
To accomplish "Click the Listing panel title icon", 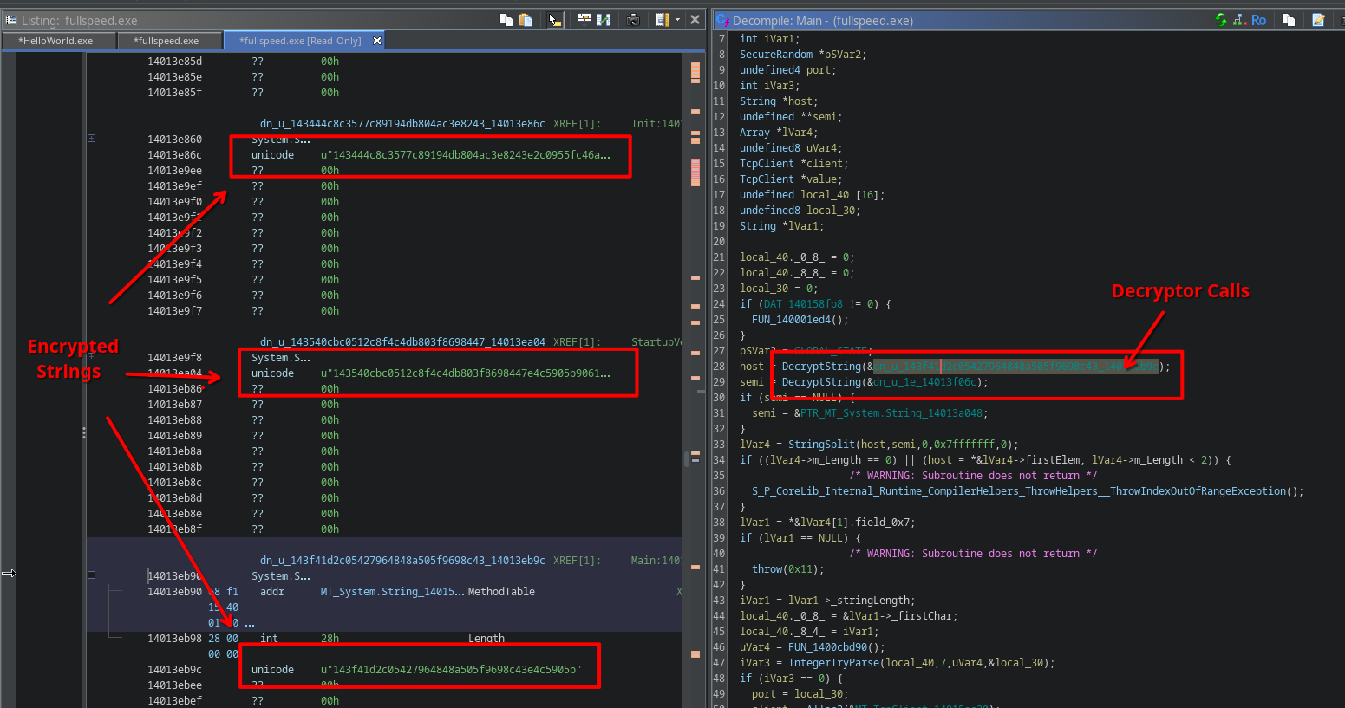I will 10,20.
